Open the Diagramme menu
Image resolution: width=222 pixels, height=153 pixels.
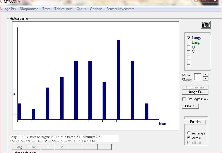[x=29, y=9]
